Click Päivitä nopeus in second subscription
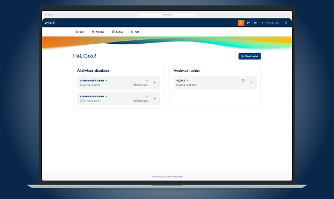 141,101
